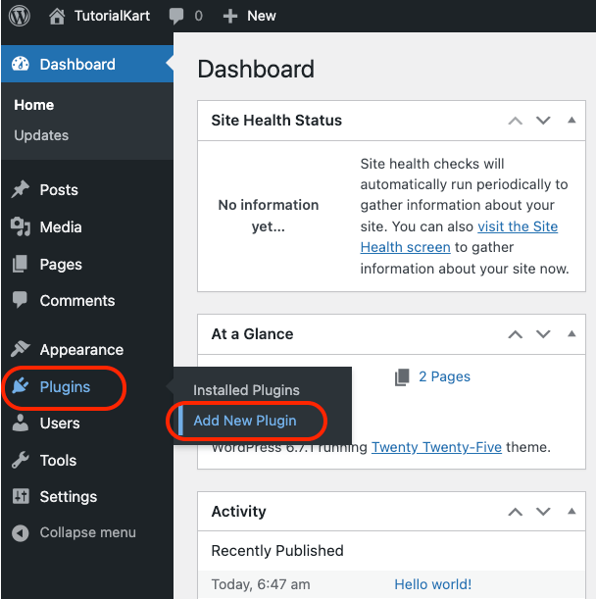This screenshot has height=599, width=596.
Task: Click the Users person icon
Action: (x=21, y=423)
